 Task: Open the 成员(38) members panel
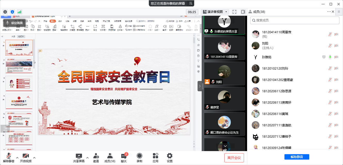click(x=110, y=158)
